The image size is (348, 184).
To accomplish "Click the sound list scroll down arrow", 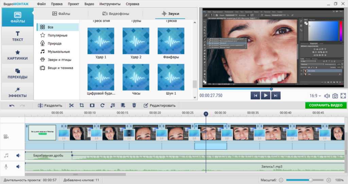I will pos(195,97).
